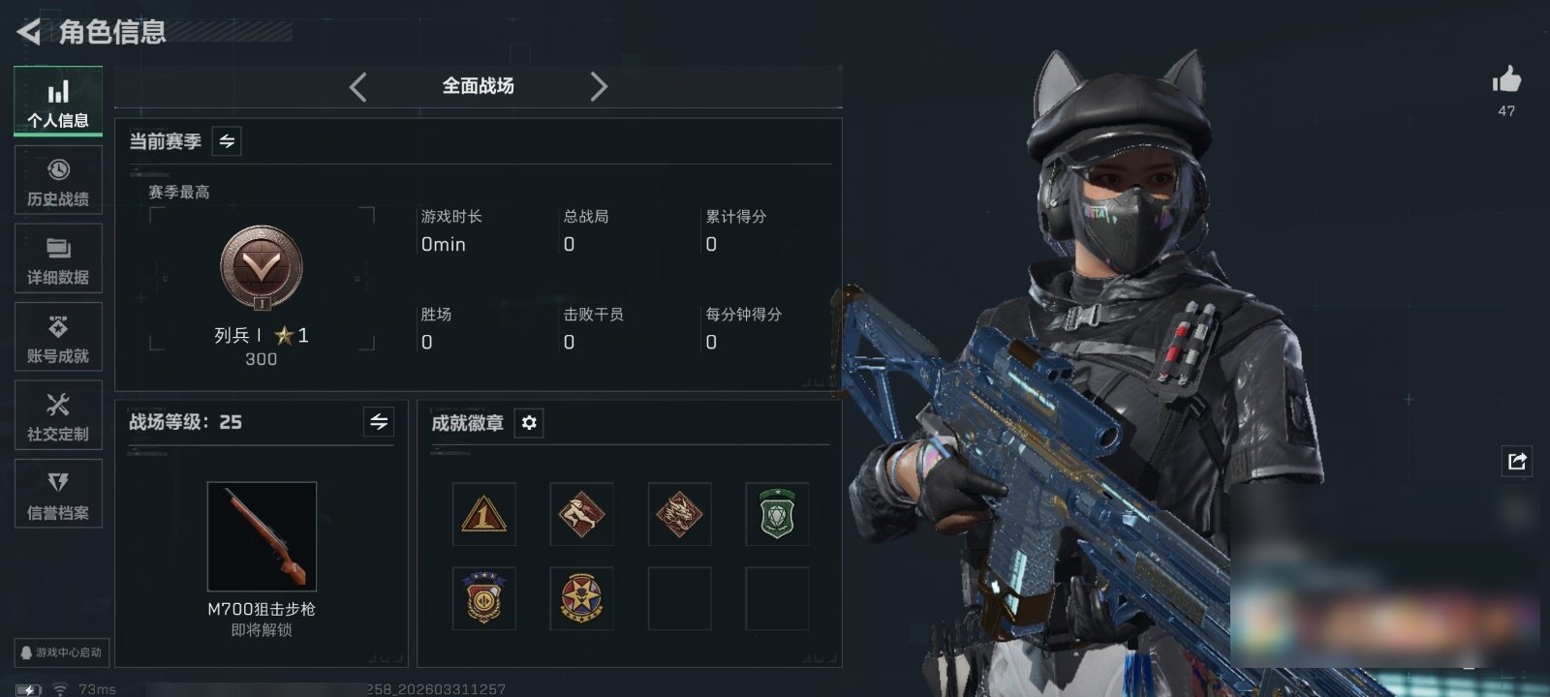Click the share icon beside the character
Viewport: 1550px width, 697px height.
(x=1517, y=461)
